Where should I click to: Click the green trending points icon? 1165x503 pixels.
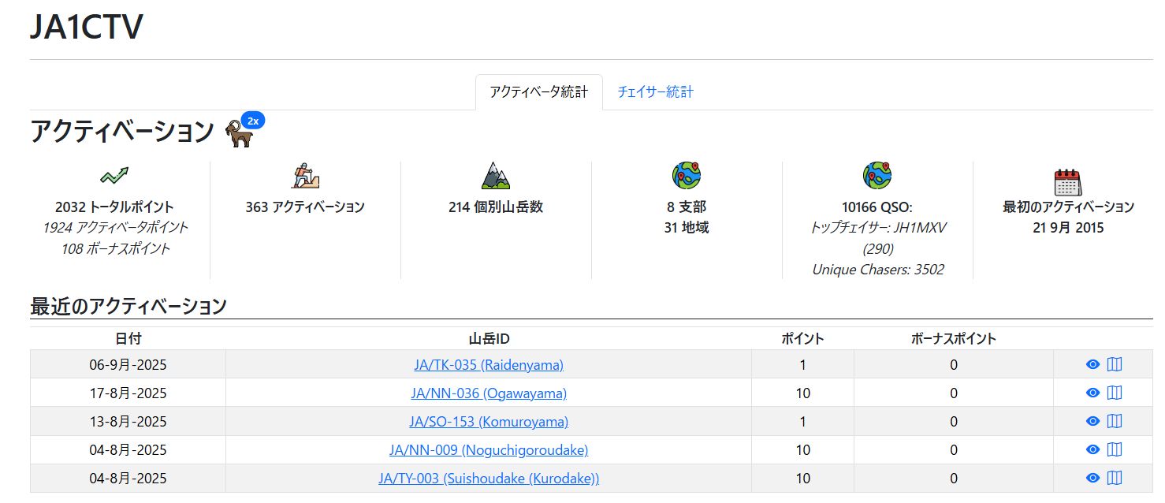click(x=114, y=176)
